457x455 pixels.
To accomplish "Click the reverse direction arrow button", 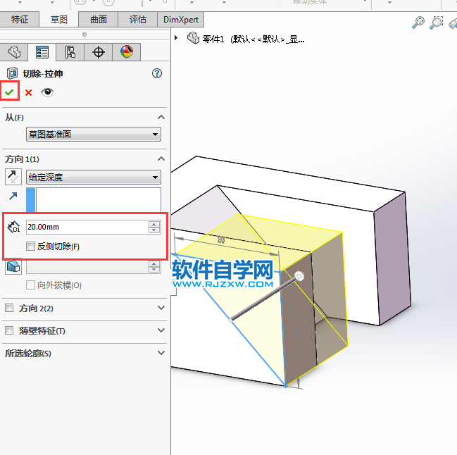I will (x=13, y=177).
